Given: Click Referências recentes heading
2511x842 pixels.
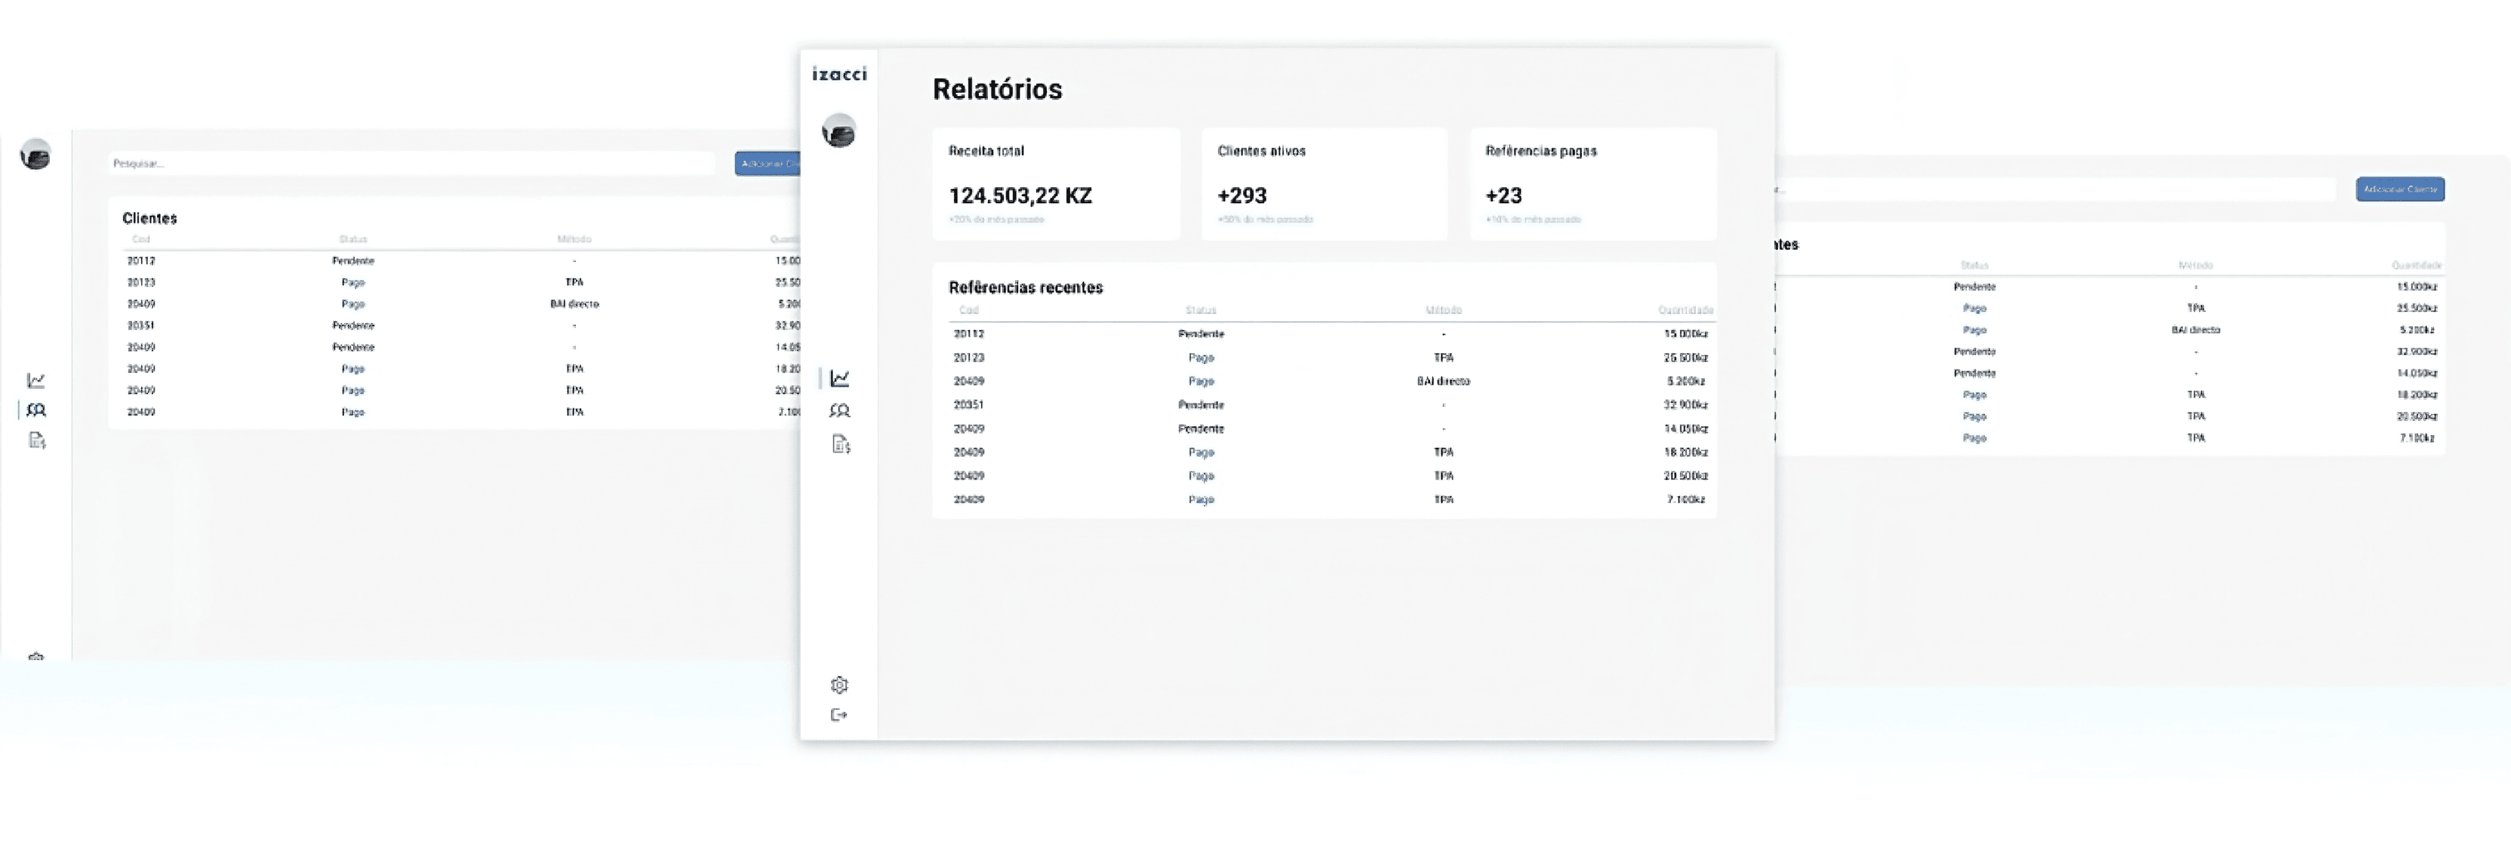Looking at the screenshot, I should point(1025,288).
